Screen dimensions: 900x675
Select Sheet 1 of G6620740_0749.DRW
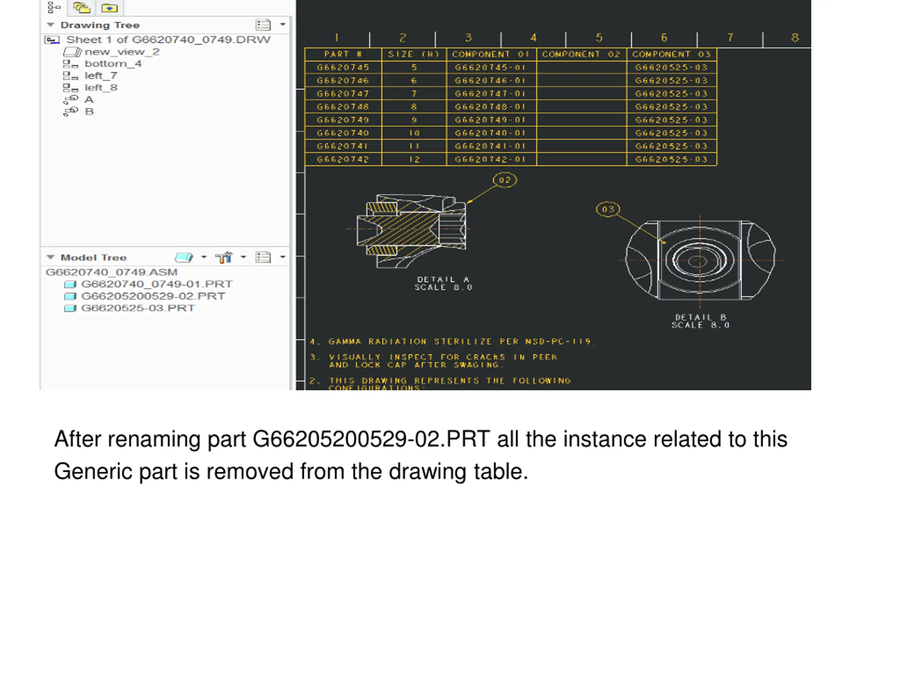pyautogui.click(x=168, y=39)
